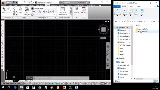Open the Share tab in File Explorer
The width and height of the screenshot is (160, 90).
pyautogui.click(x=131, y=6)
